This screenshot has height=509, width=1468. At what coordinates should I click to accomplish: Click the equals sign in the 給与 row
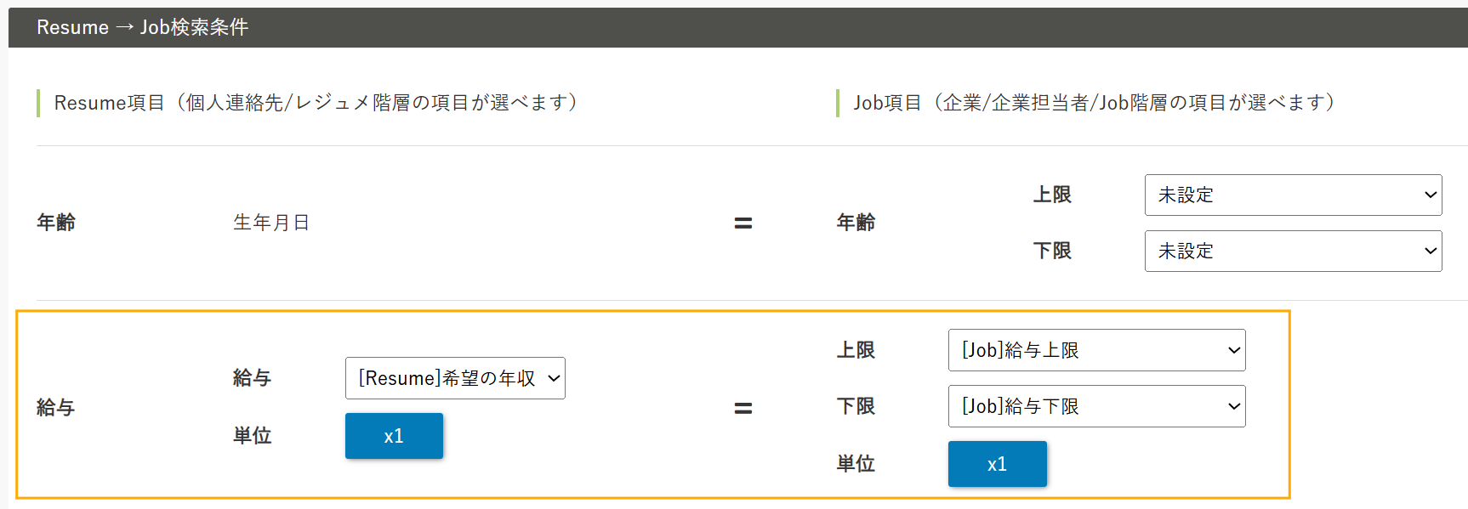(x=743, y=409)
